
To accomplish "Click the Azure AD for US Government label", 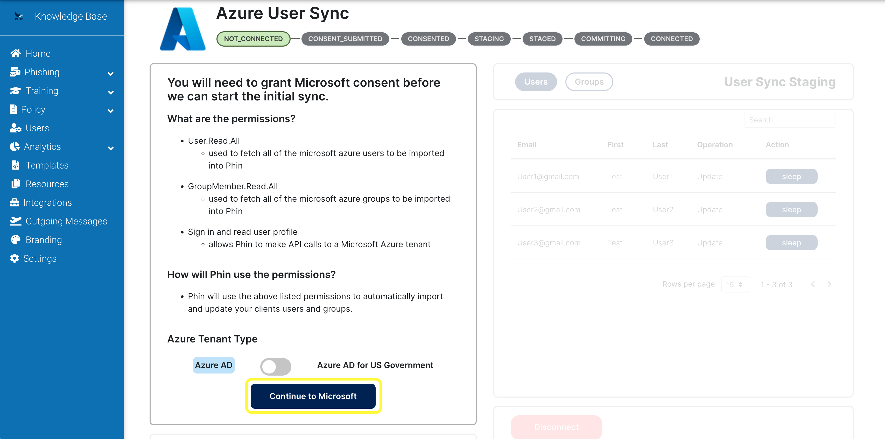I will click(375, 365).
